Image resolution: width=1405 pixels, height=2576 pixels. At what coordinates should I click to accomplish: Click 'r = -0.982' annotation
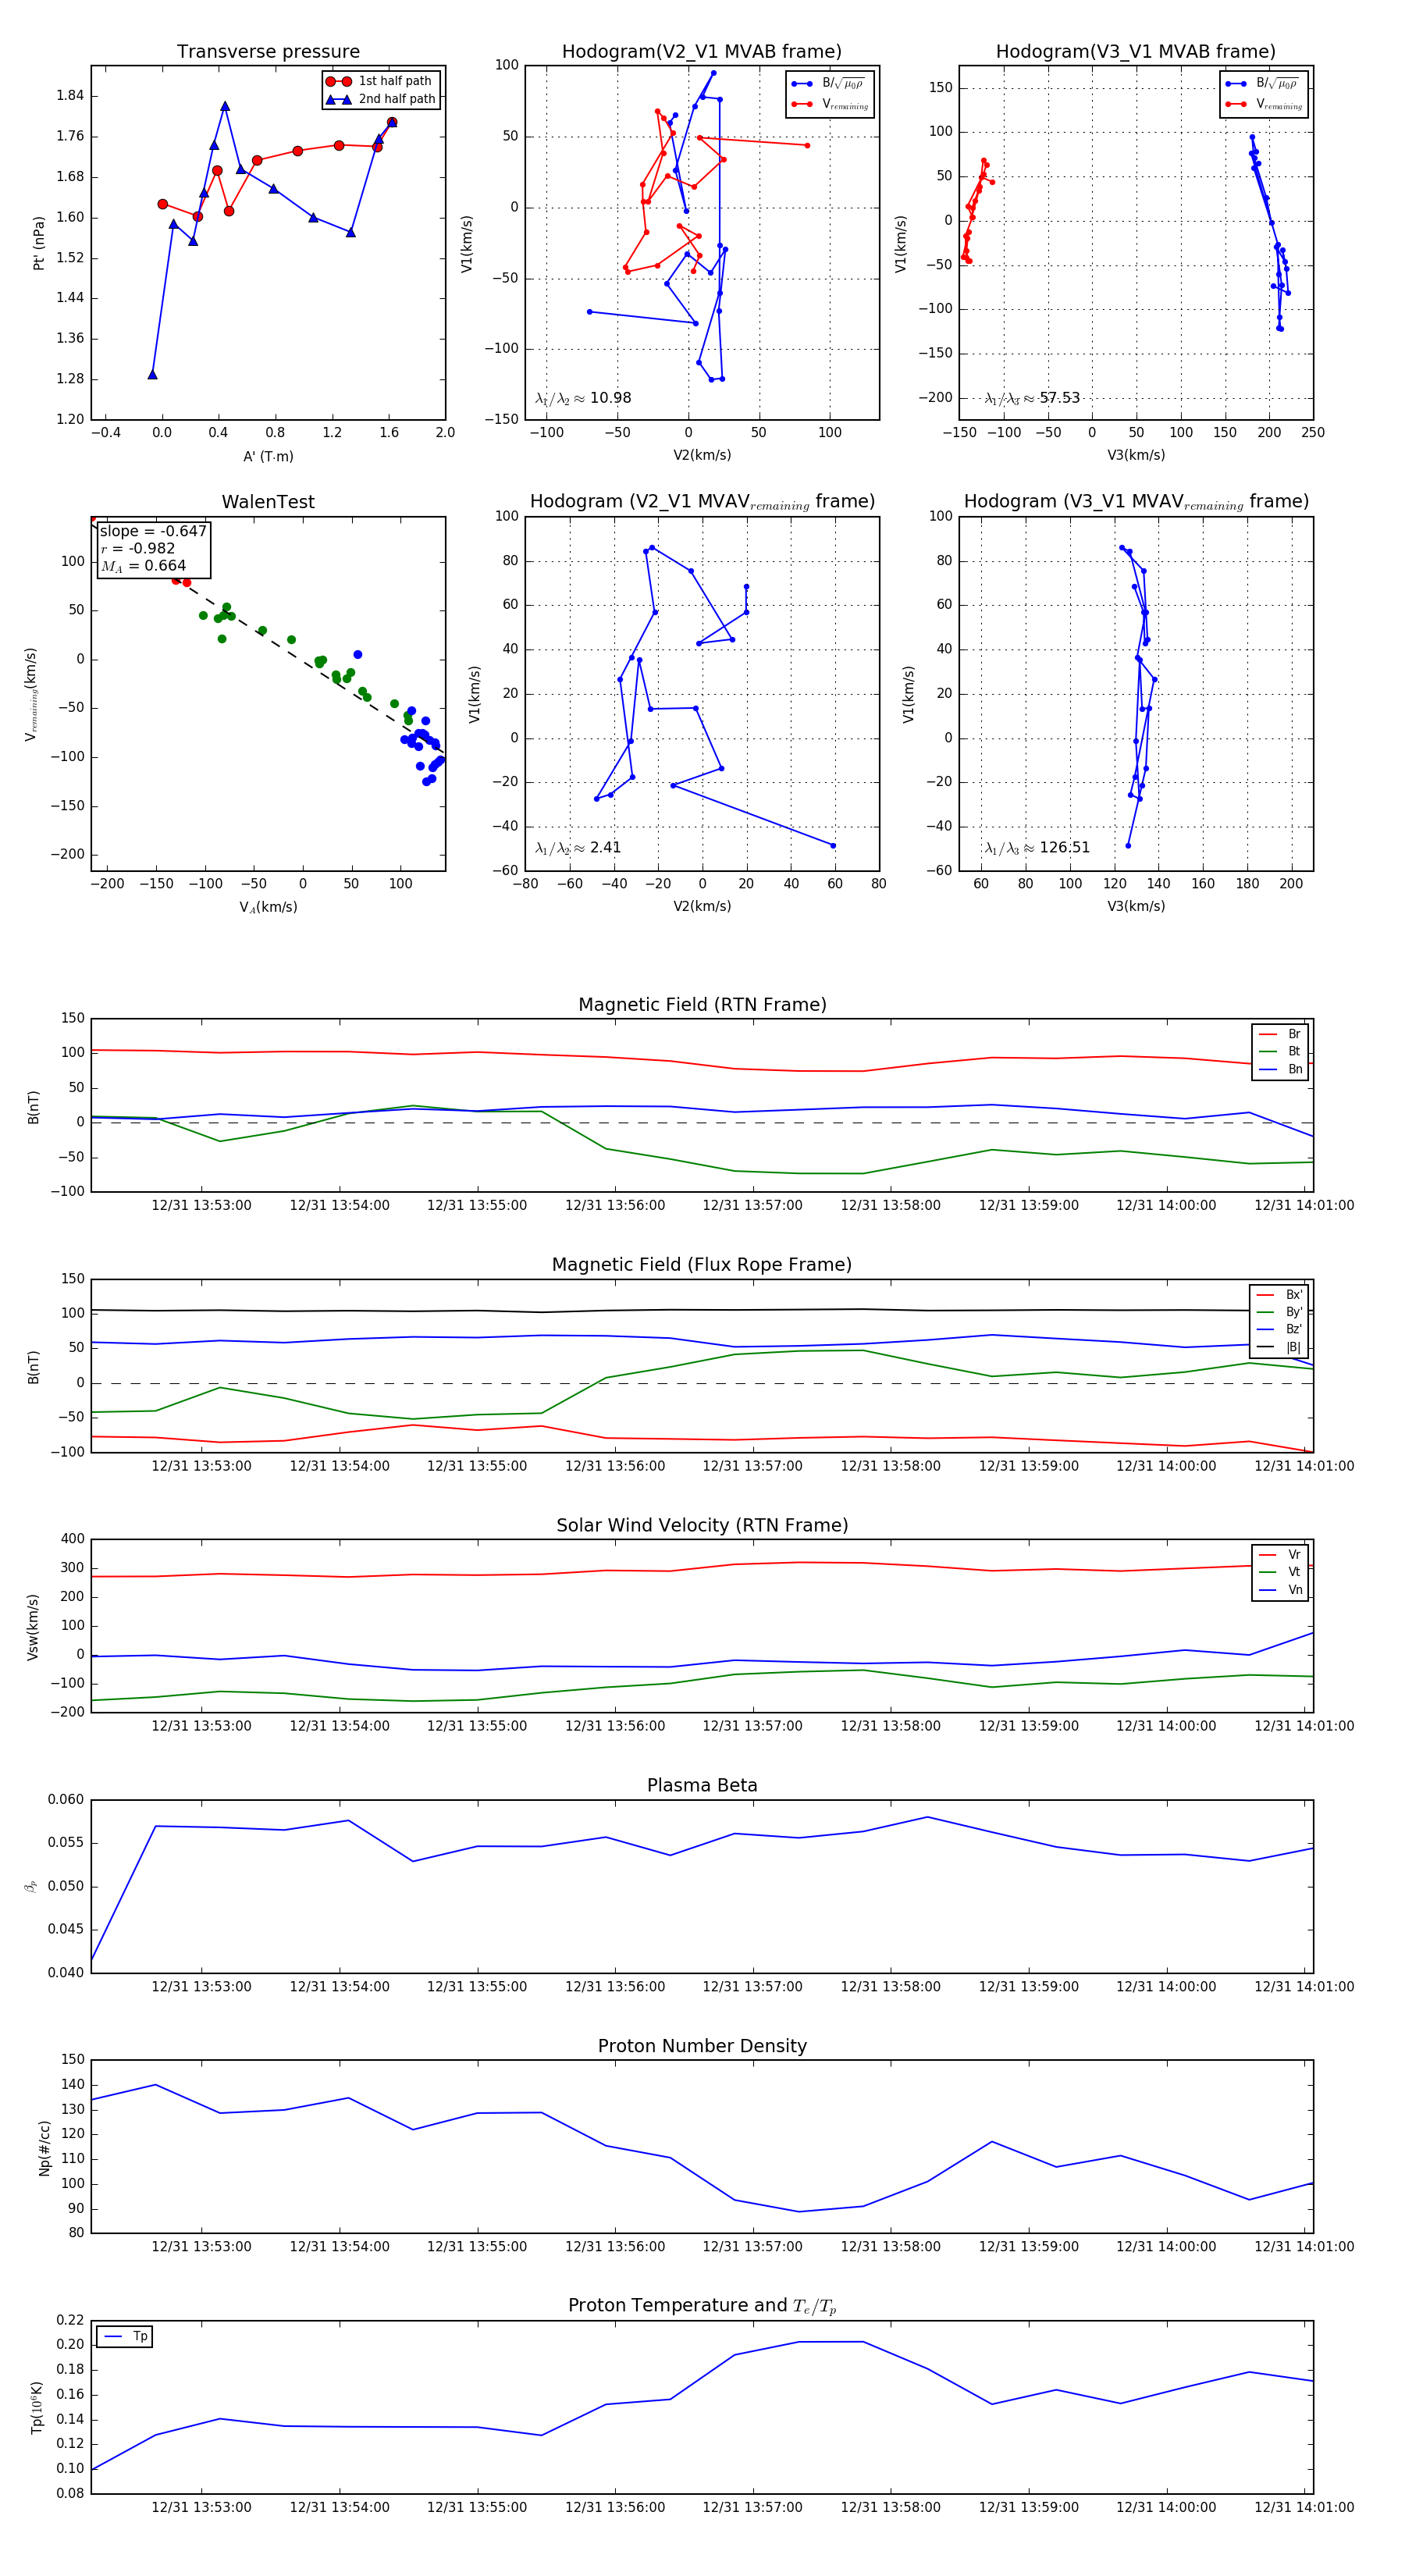138,548
